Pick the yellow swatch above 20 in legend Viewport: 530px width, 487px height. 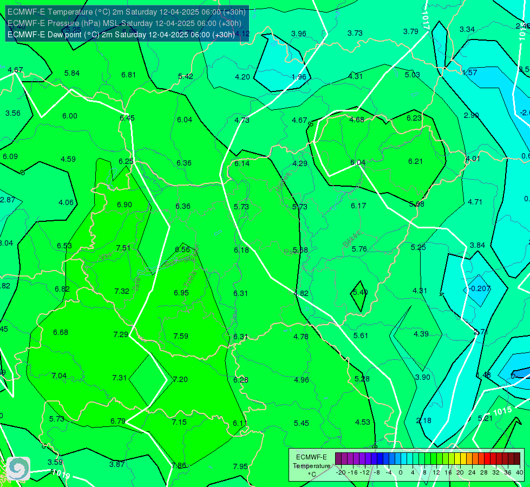pyautogui.click(x=457, y=459)
